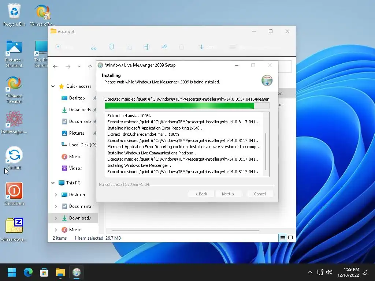Select Downloads under Quick access

76,110
